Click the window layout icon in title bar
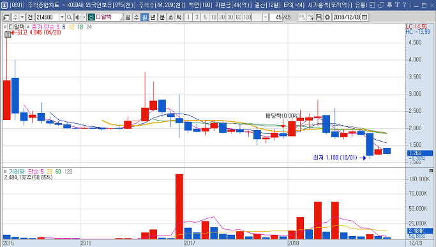 [x=373, y=4]
